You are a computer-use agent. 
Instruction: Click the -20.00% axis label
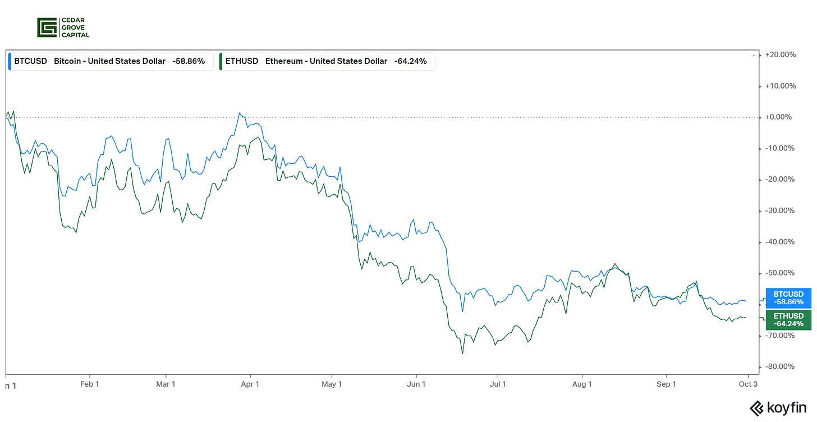(779, 180)
